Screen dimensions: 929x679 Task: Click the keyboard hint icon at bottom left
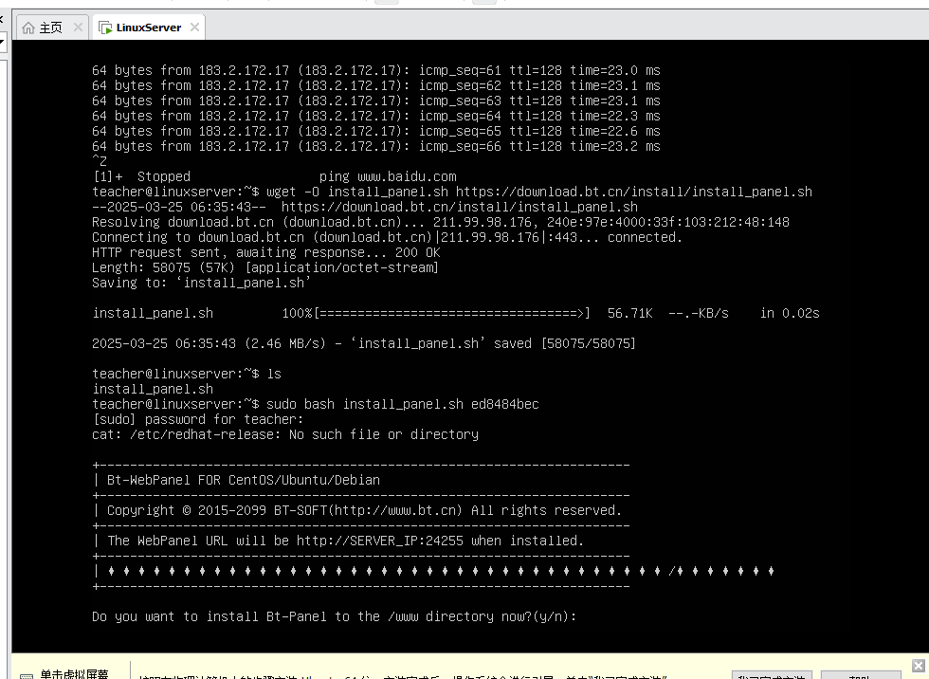pyautogui.click(x=27, y=675)
